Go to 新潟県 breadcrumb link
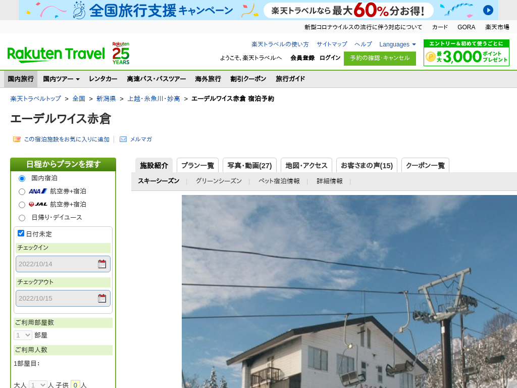The image size is (517, 388). coord(106,99)
